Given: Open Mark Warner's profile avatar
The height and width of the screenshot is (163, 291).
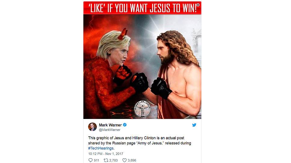Looking at the screenshot, I should [x=92, y=127].
